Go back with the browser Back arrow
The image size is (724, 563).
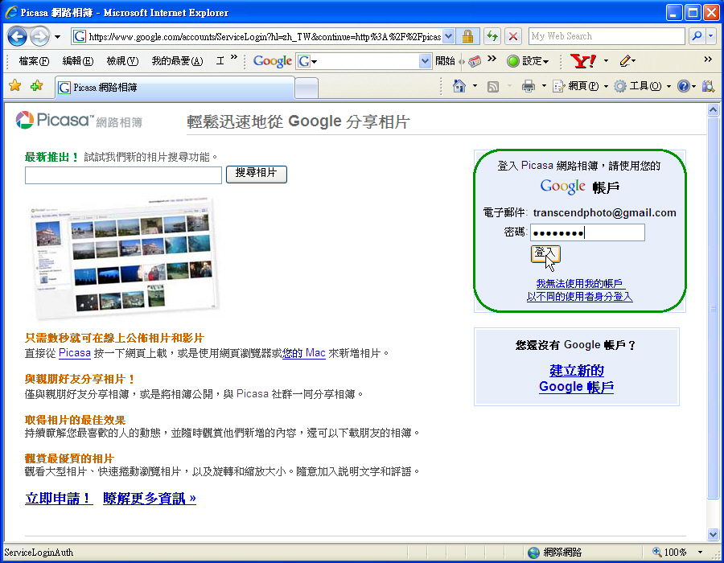[x=17, y=36]
